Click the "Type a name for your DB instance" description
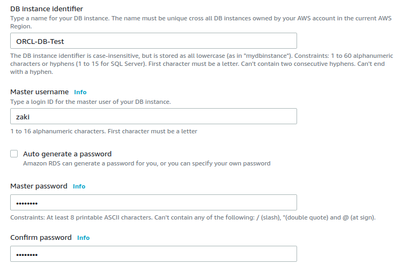The image size is (407, 272). click(x=201, y=22)
